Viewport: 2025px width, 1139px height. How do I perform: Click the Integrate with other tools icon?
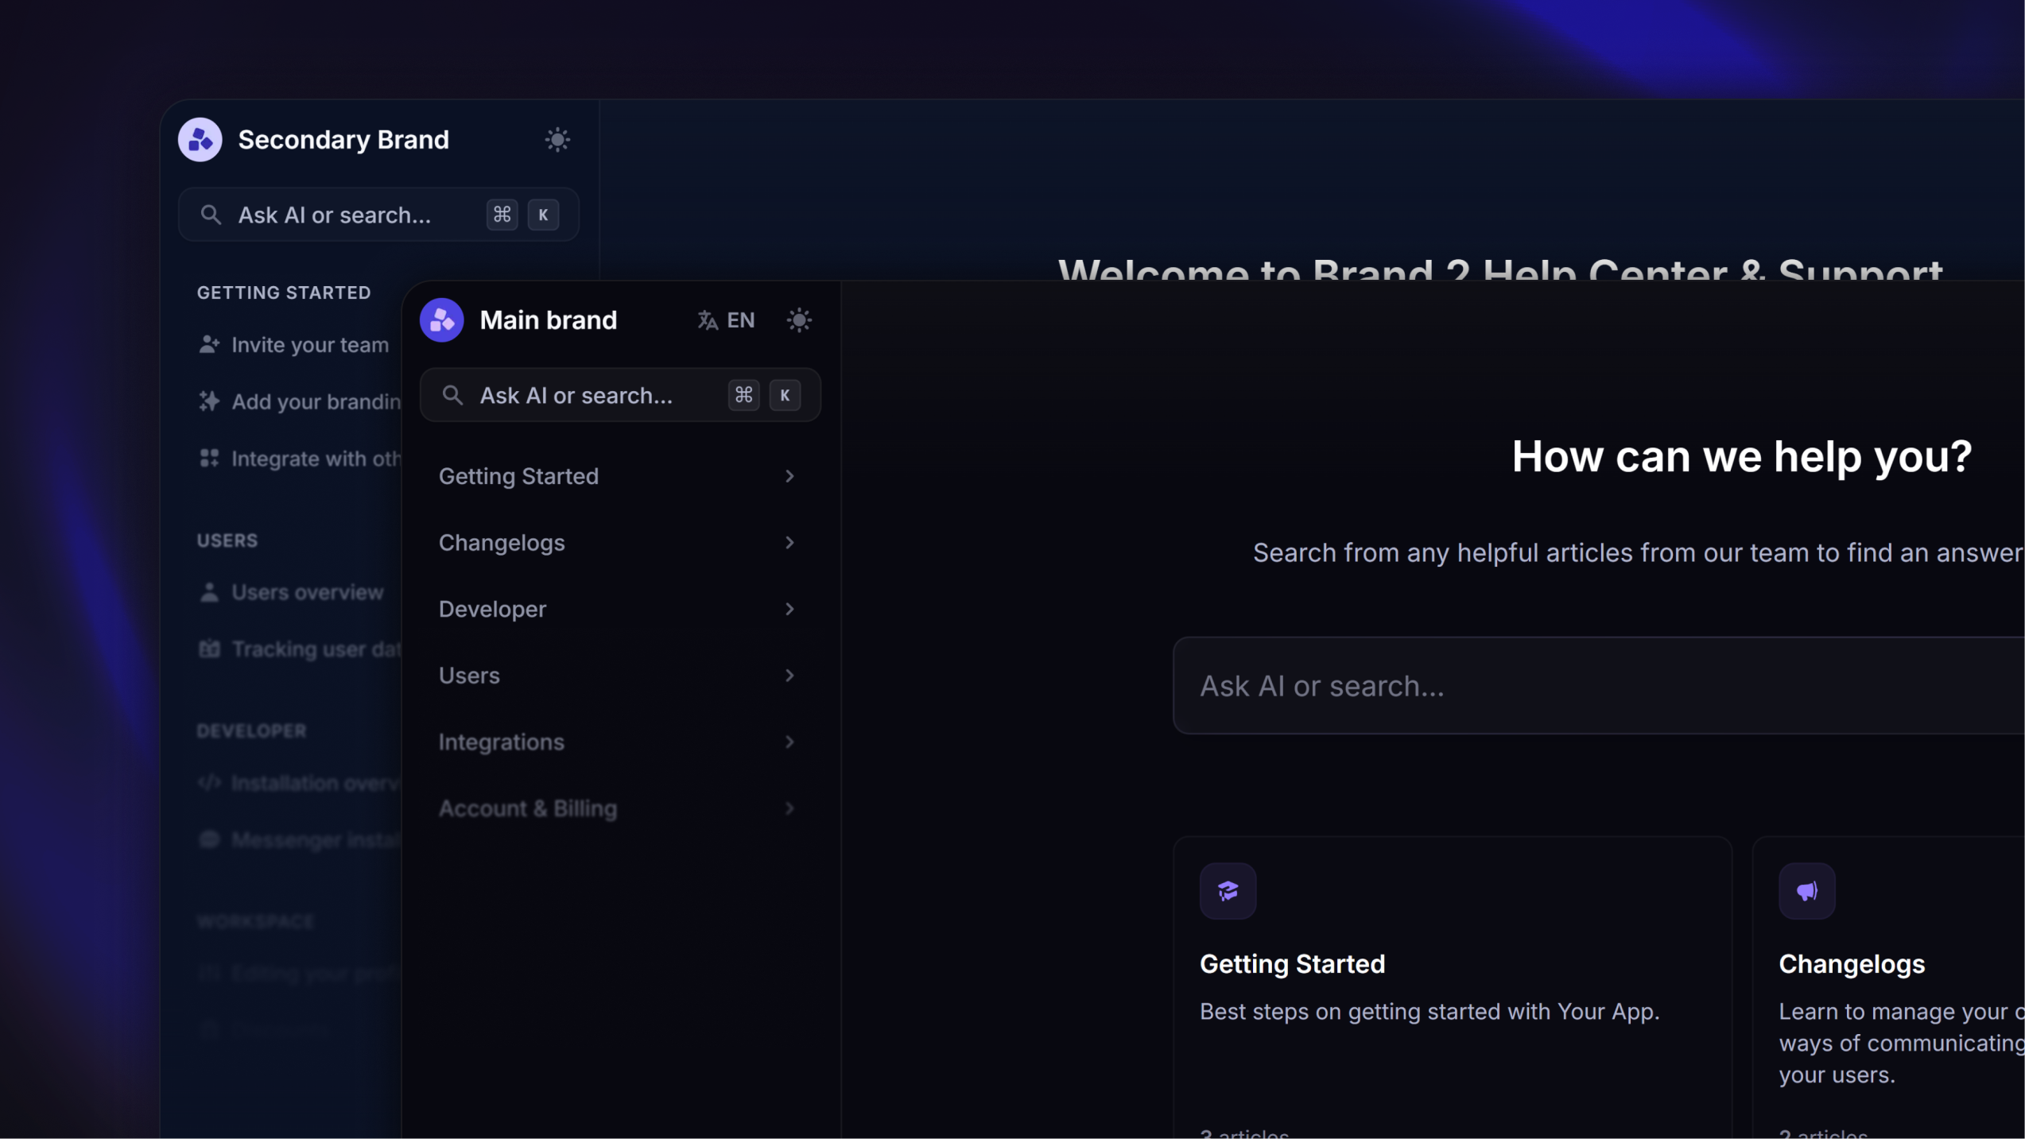(209, 458)
